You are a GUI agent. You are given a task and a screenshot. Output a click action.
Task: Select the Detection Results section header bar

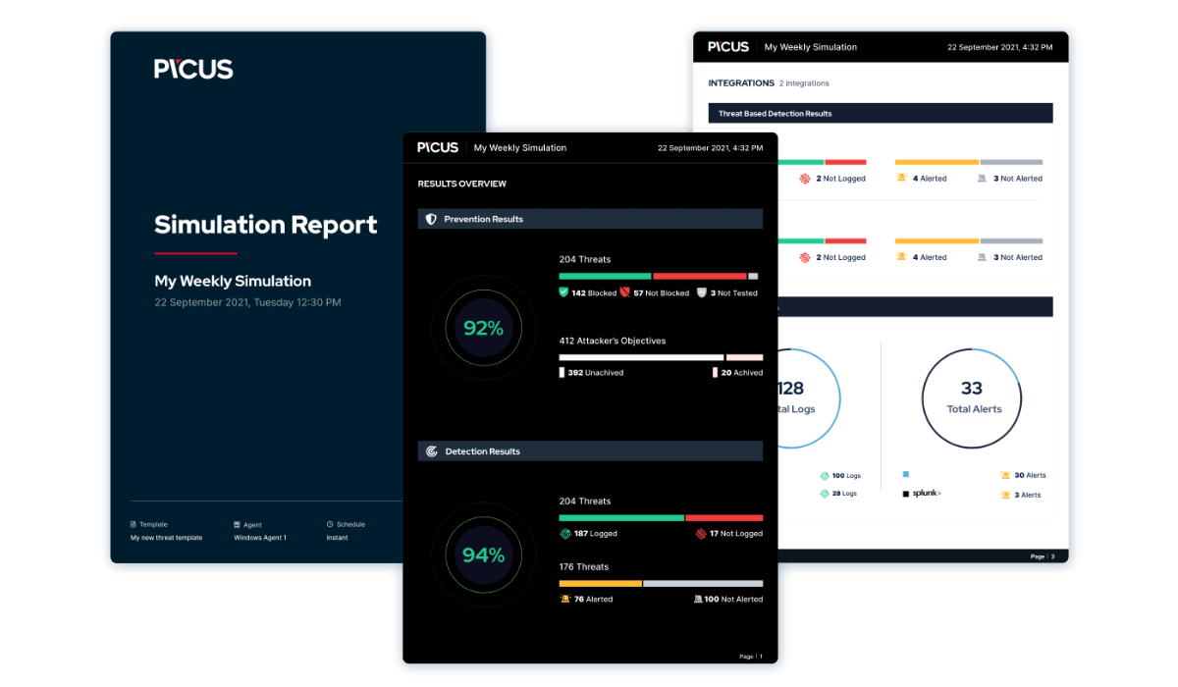coord(590,451)
